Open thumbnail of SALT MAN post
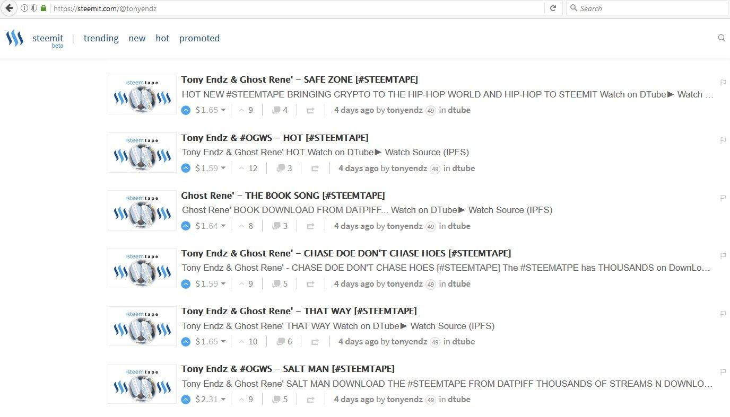The width and height of the screenshot is (730, 417). coord(142,384)
